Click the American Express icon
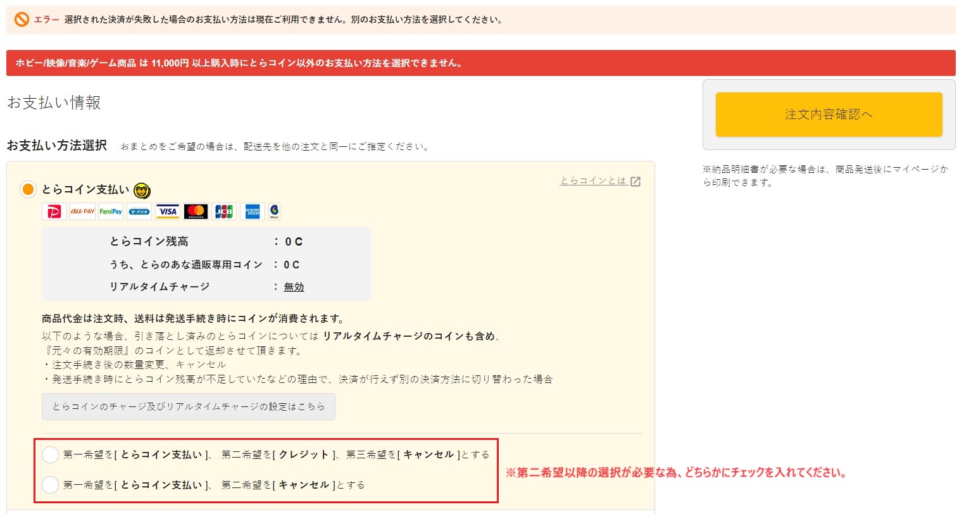The width and height of the screenshot is (964, 514). [x=253, y=211]
